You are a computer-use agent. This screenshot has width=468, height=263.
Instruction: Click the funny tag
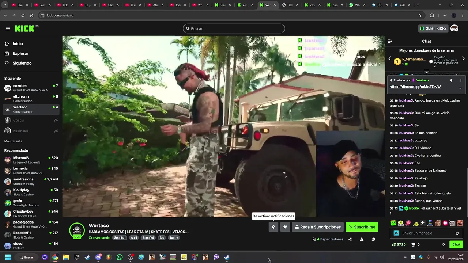pos(174,238)
